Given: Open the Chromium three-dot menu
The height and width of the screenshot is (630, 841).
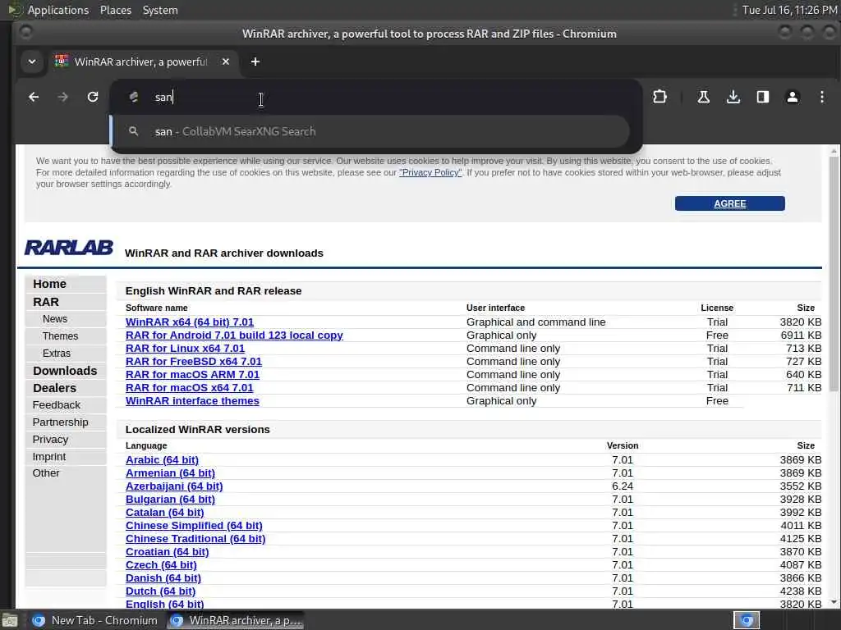Looking at the screenshot, I should pos(821,97).
